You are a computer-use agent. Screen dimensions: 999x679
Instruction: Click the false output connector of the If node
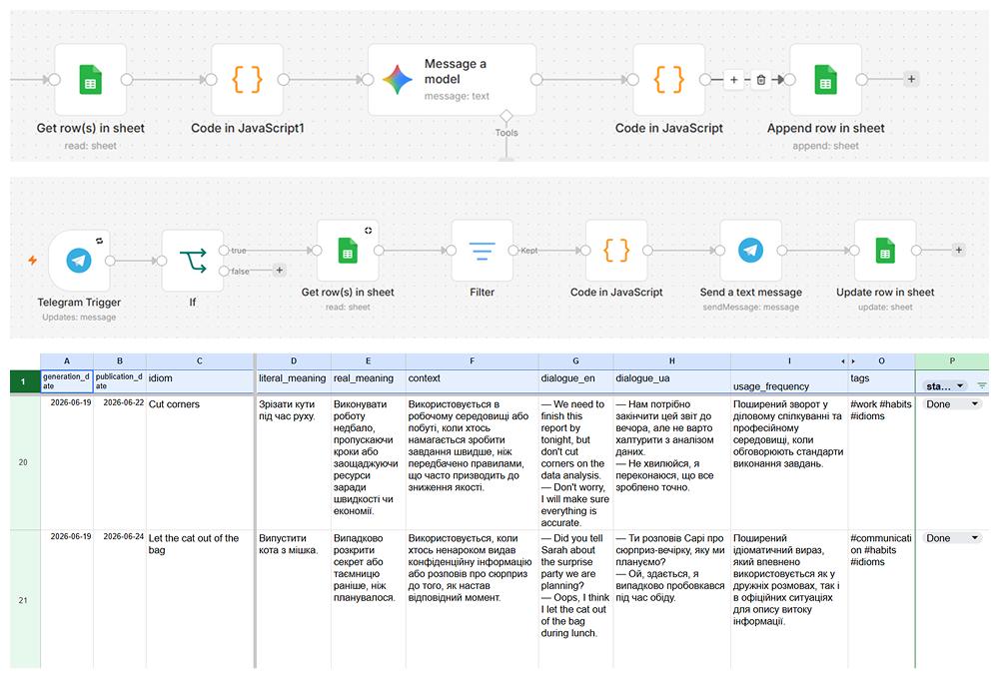pyautogui.click(x=224, y=271)
